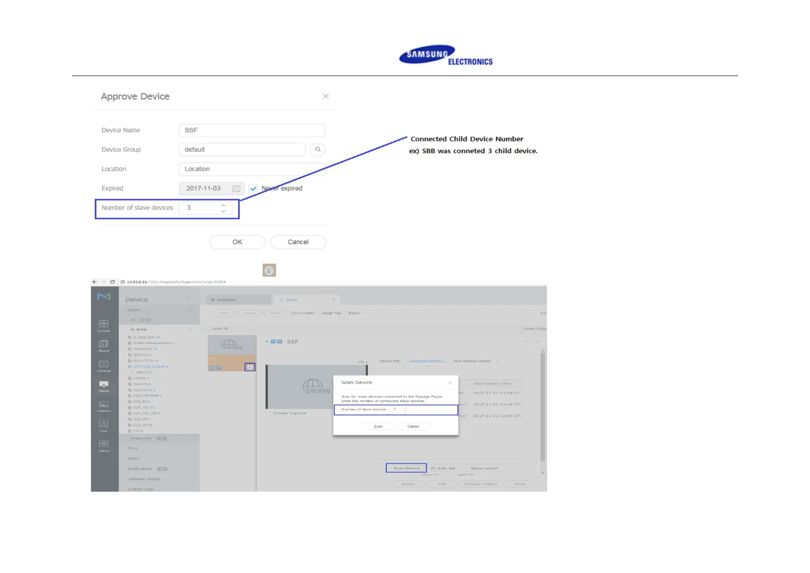Click the Device Group input field
The width and height of the screenshot is (810, 573).
coord(242,150)
